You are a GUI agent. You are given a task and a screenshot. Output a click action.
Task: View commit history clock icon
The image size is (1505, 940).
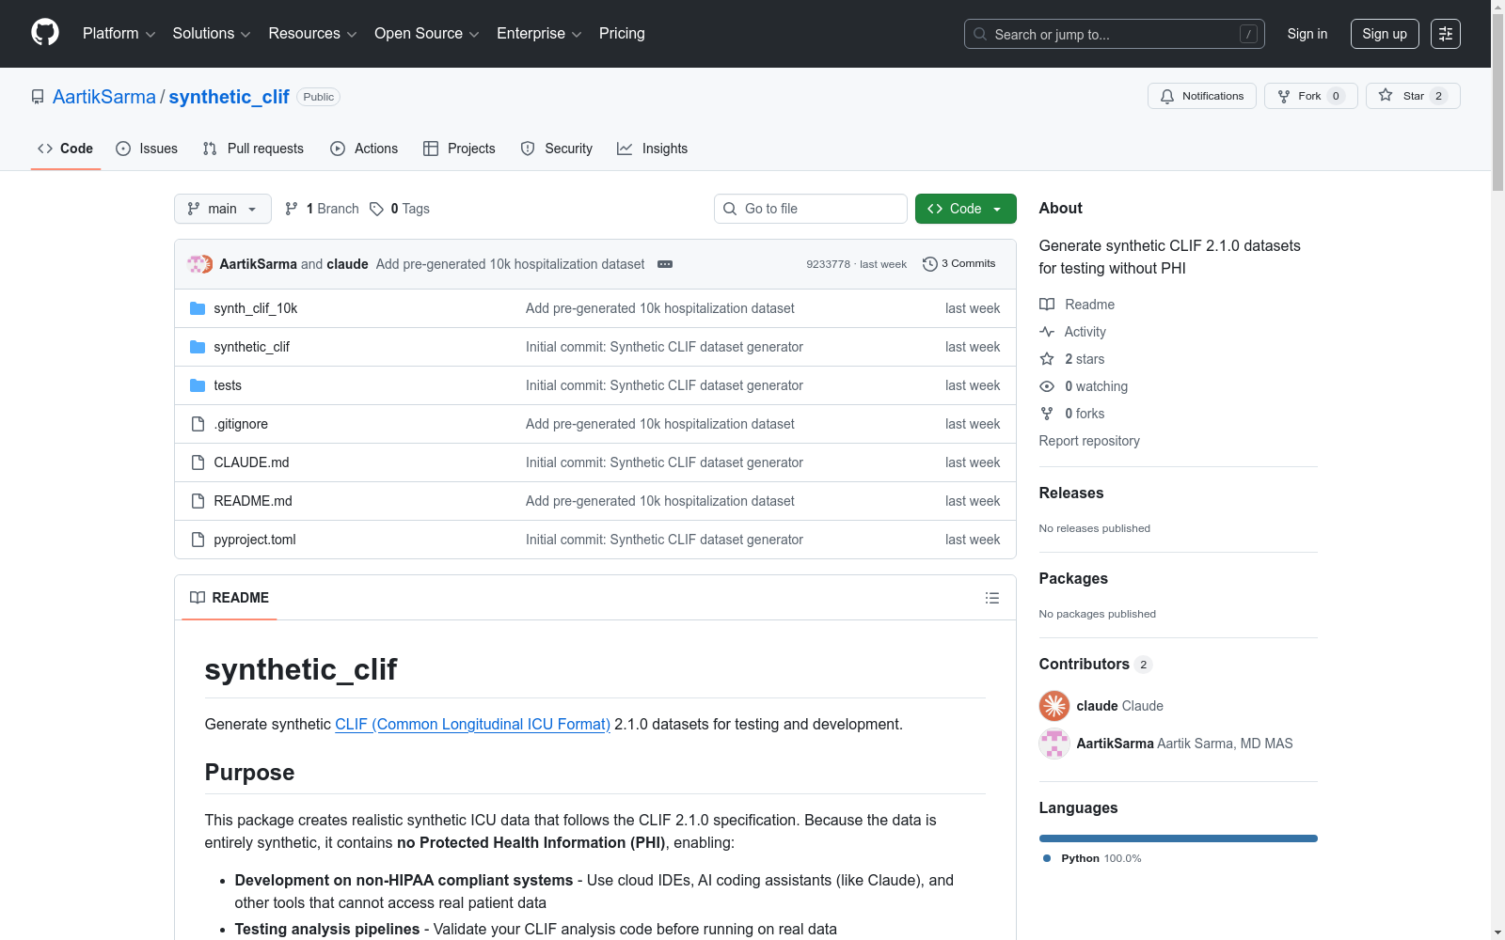tap(930, 264)
